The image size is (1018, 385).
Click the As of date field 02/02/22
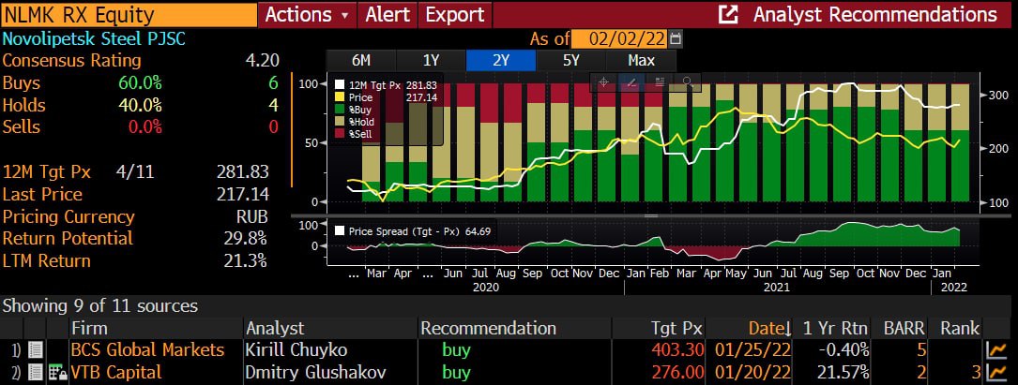click(x=619, y=39)
